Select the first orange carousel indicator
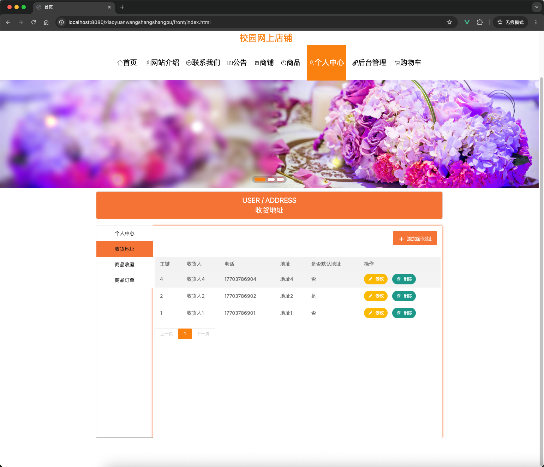544x467 pixels. tap(260, 179)
